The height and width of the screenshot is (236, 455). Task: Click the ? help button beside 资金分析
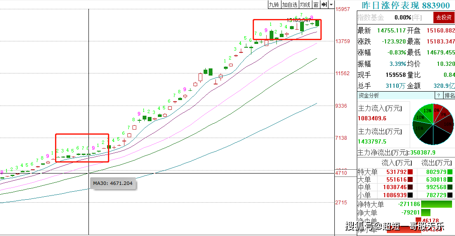[438, 95]
